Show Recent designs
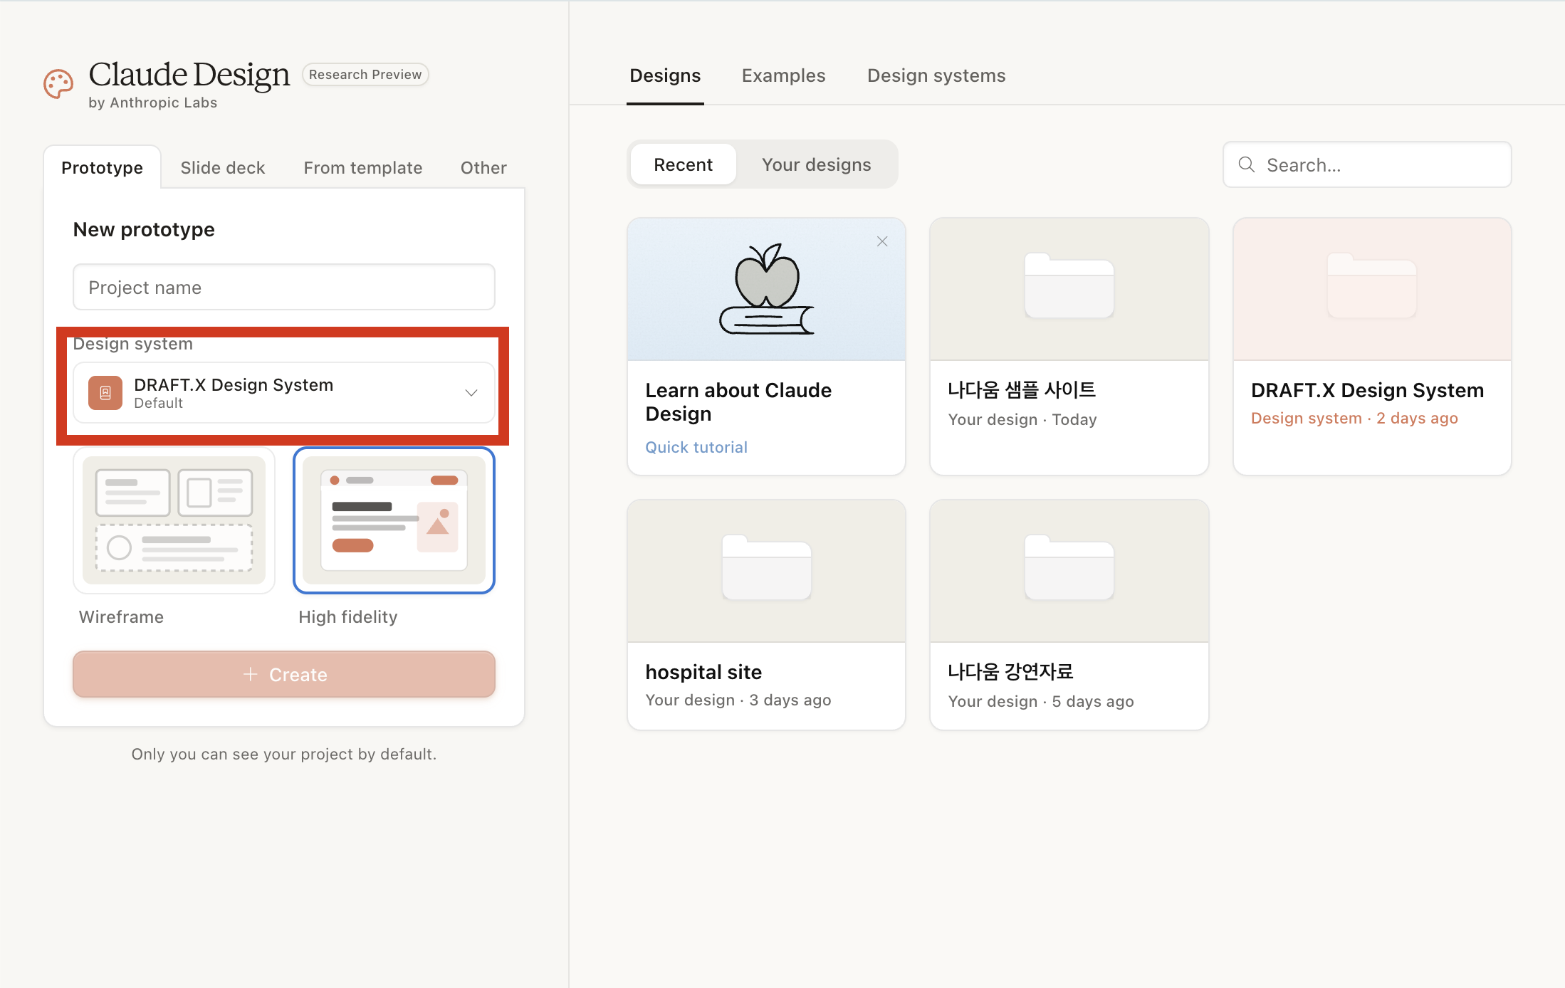Image resolution: width=1565 pixels, height=988 pixels. point(683,164)
